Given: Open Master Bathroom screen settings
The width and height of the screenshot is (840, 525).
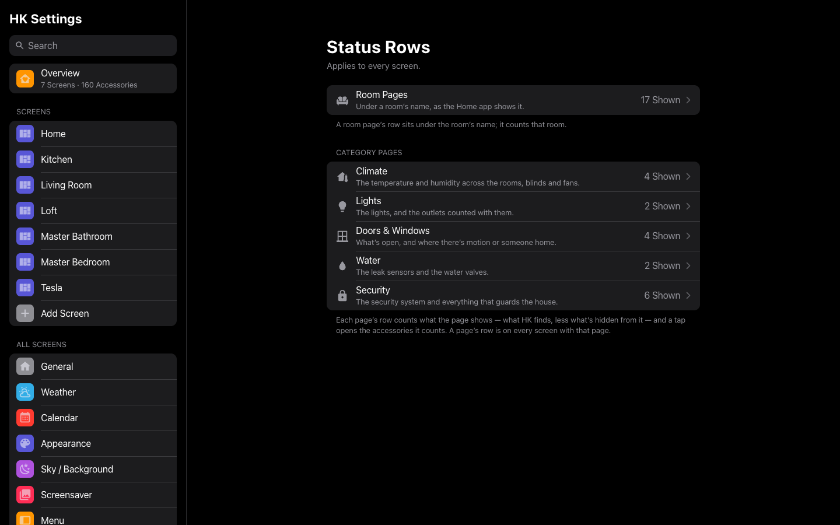Looking at the screenshot, I should [93, 236].
